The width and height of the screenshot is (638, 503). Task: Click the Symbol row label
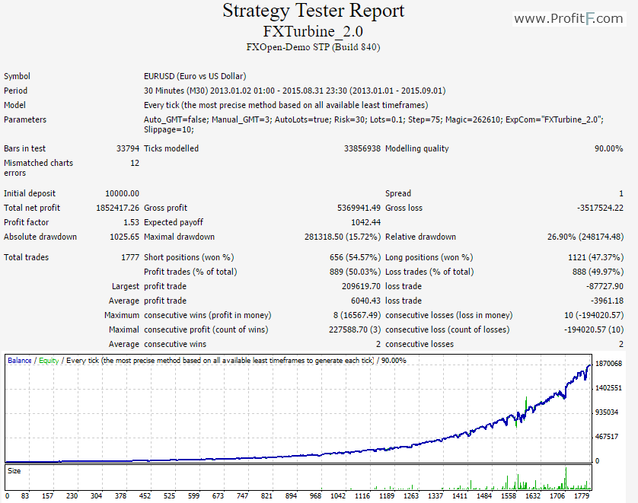pyautogui.click(x=17, y=76)
